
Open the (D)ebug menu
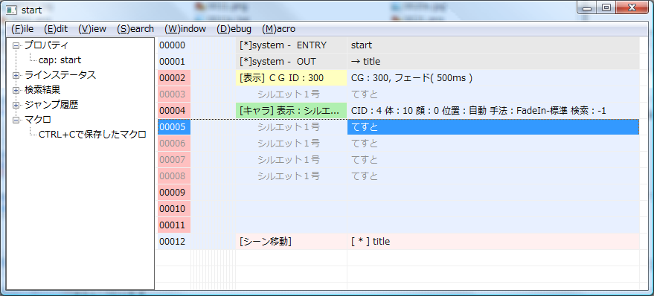tap(234, 29)
